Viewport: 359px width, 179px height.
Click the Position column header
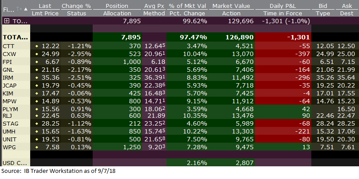pyautogui.click(x=117, y=6)
